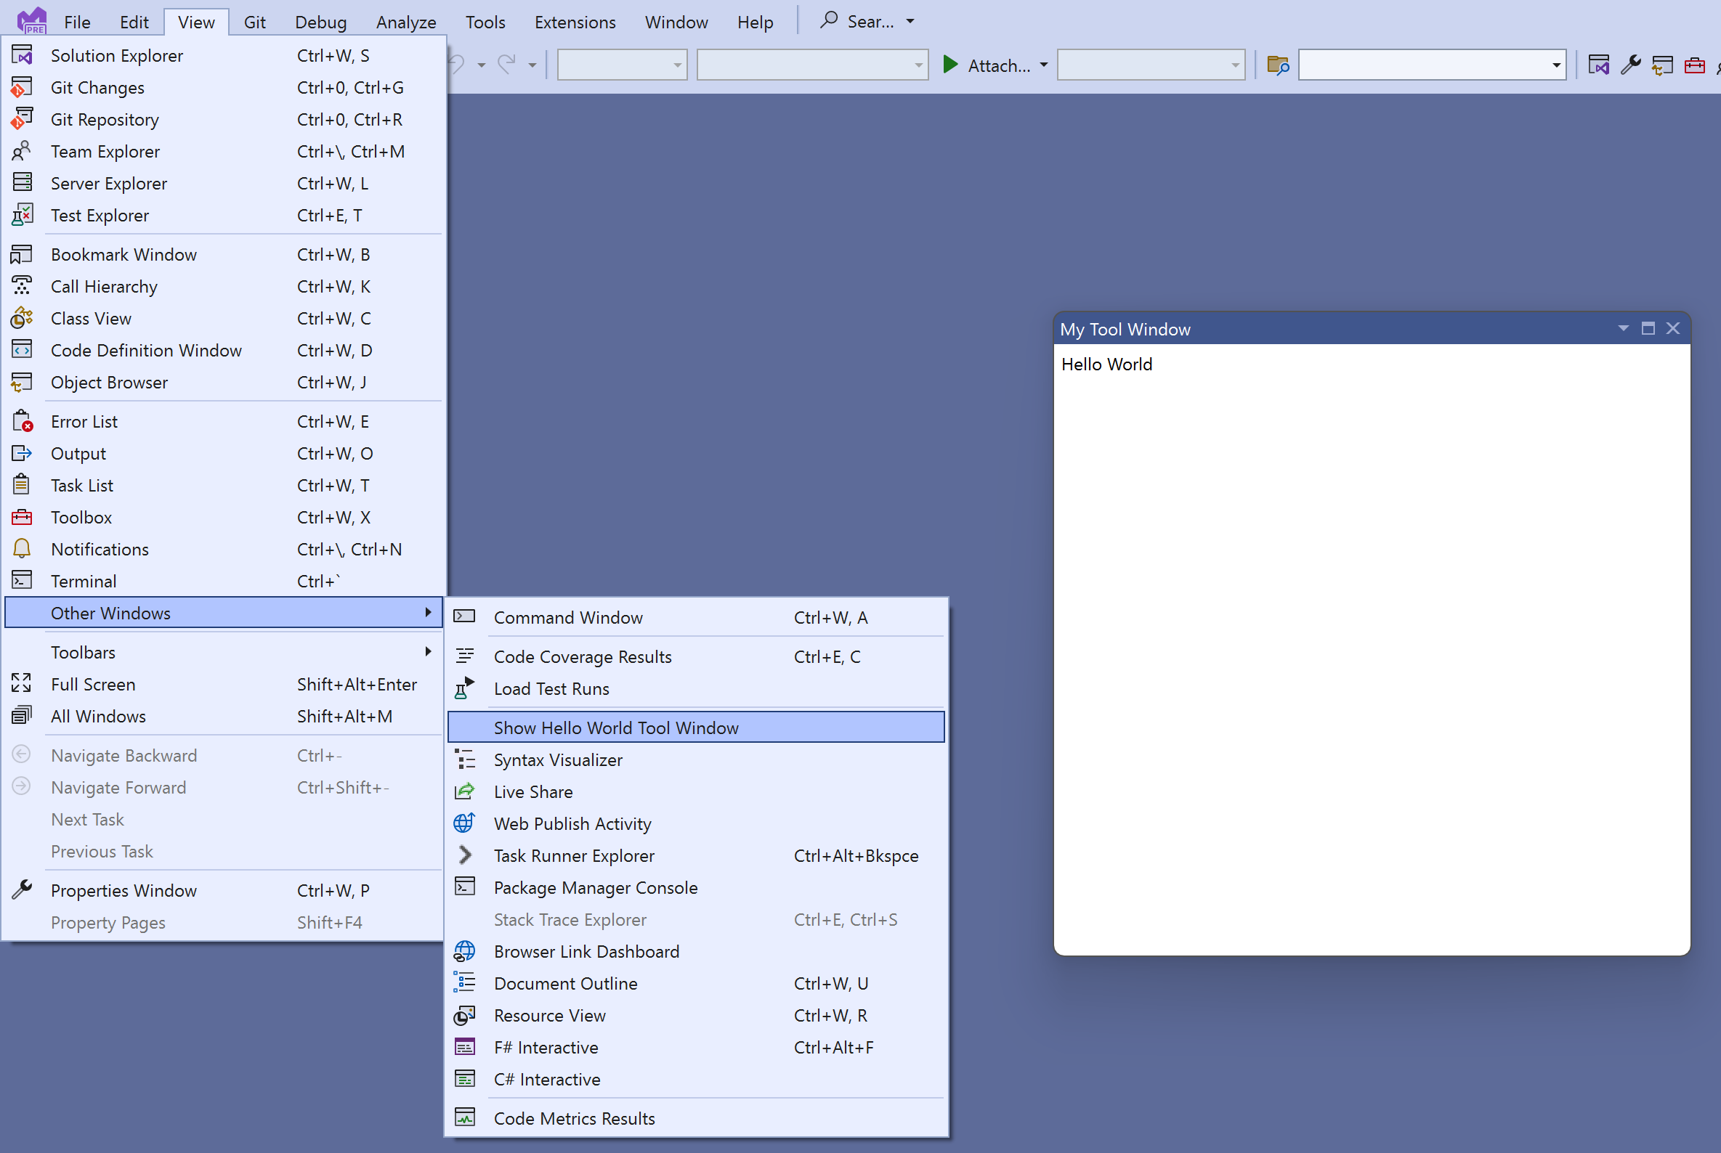
Task: Click the Test Explorer icon
Action: (23, 215)
